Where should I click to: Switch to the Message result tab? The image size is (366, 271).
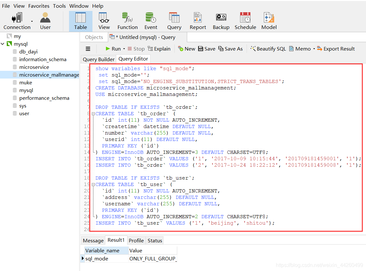point(93,240)
